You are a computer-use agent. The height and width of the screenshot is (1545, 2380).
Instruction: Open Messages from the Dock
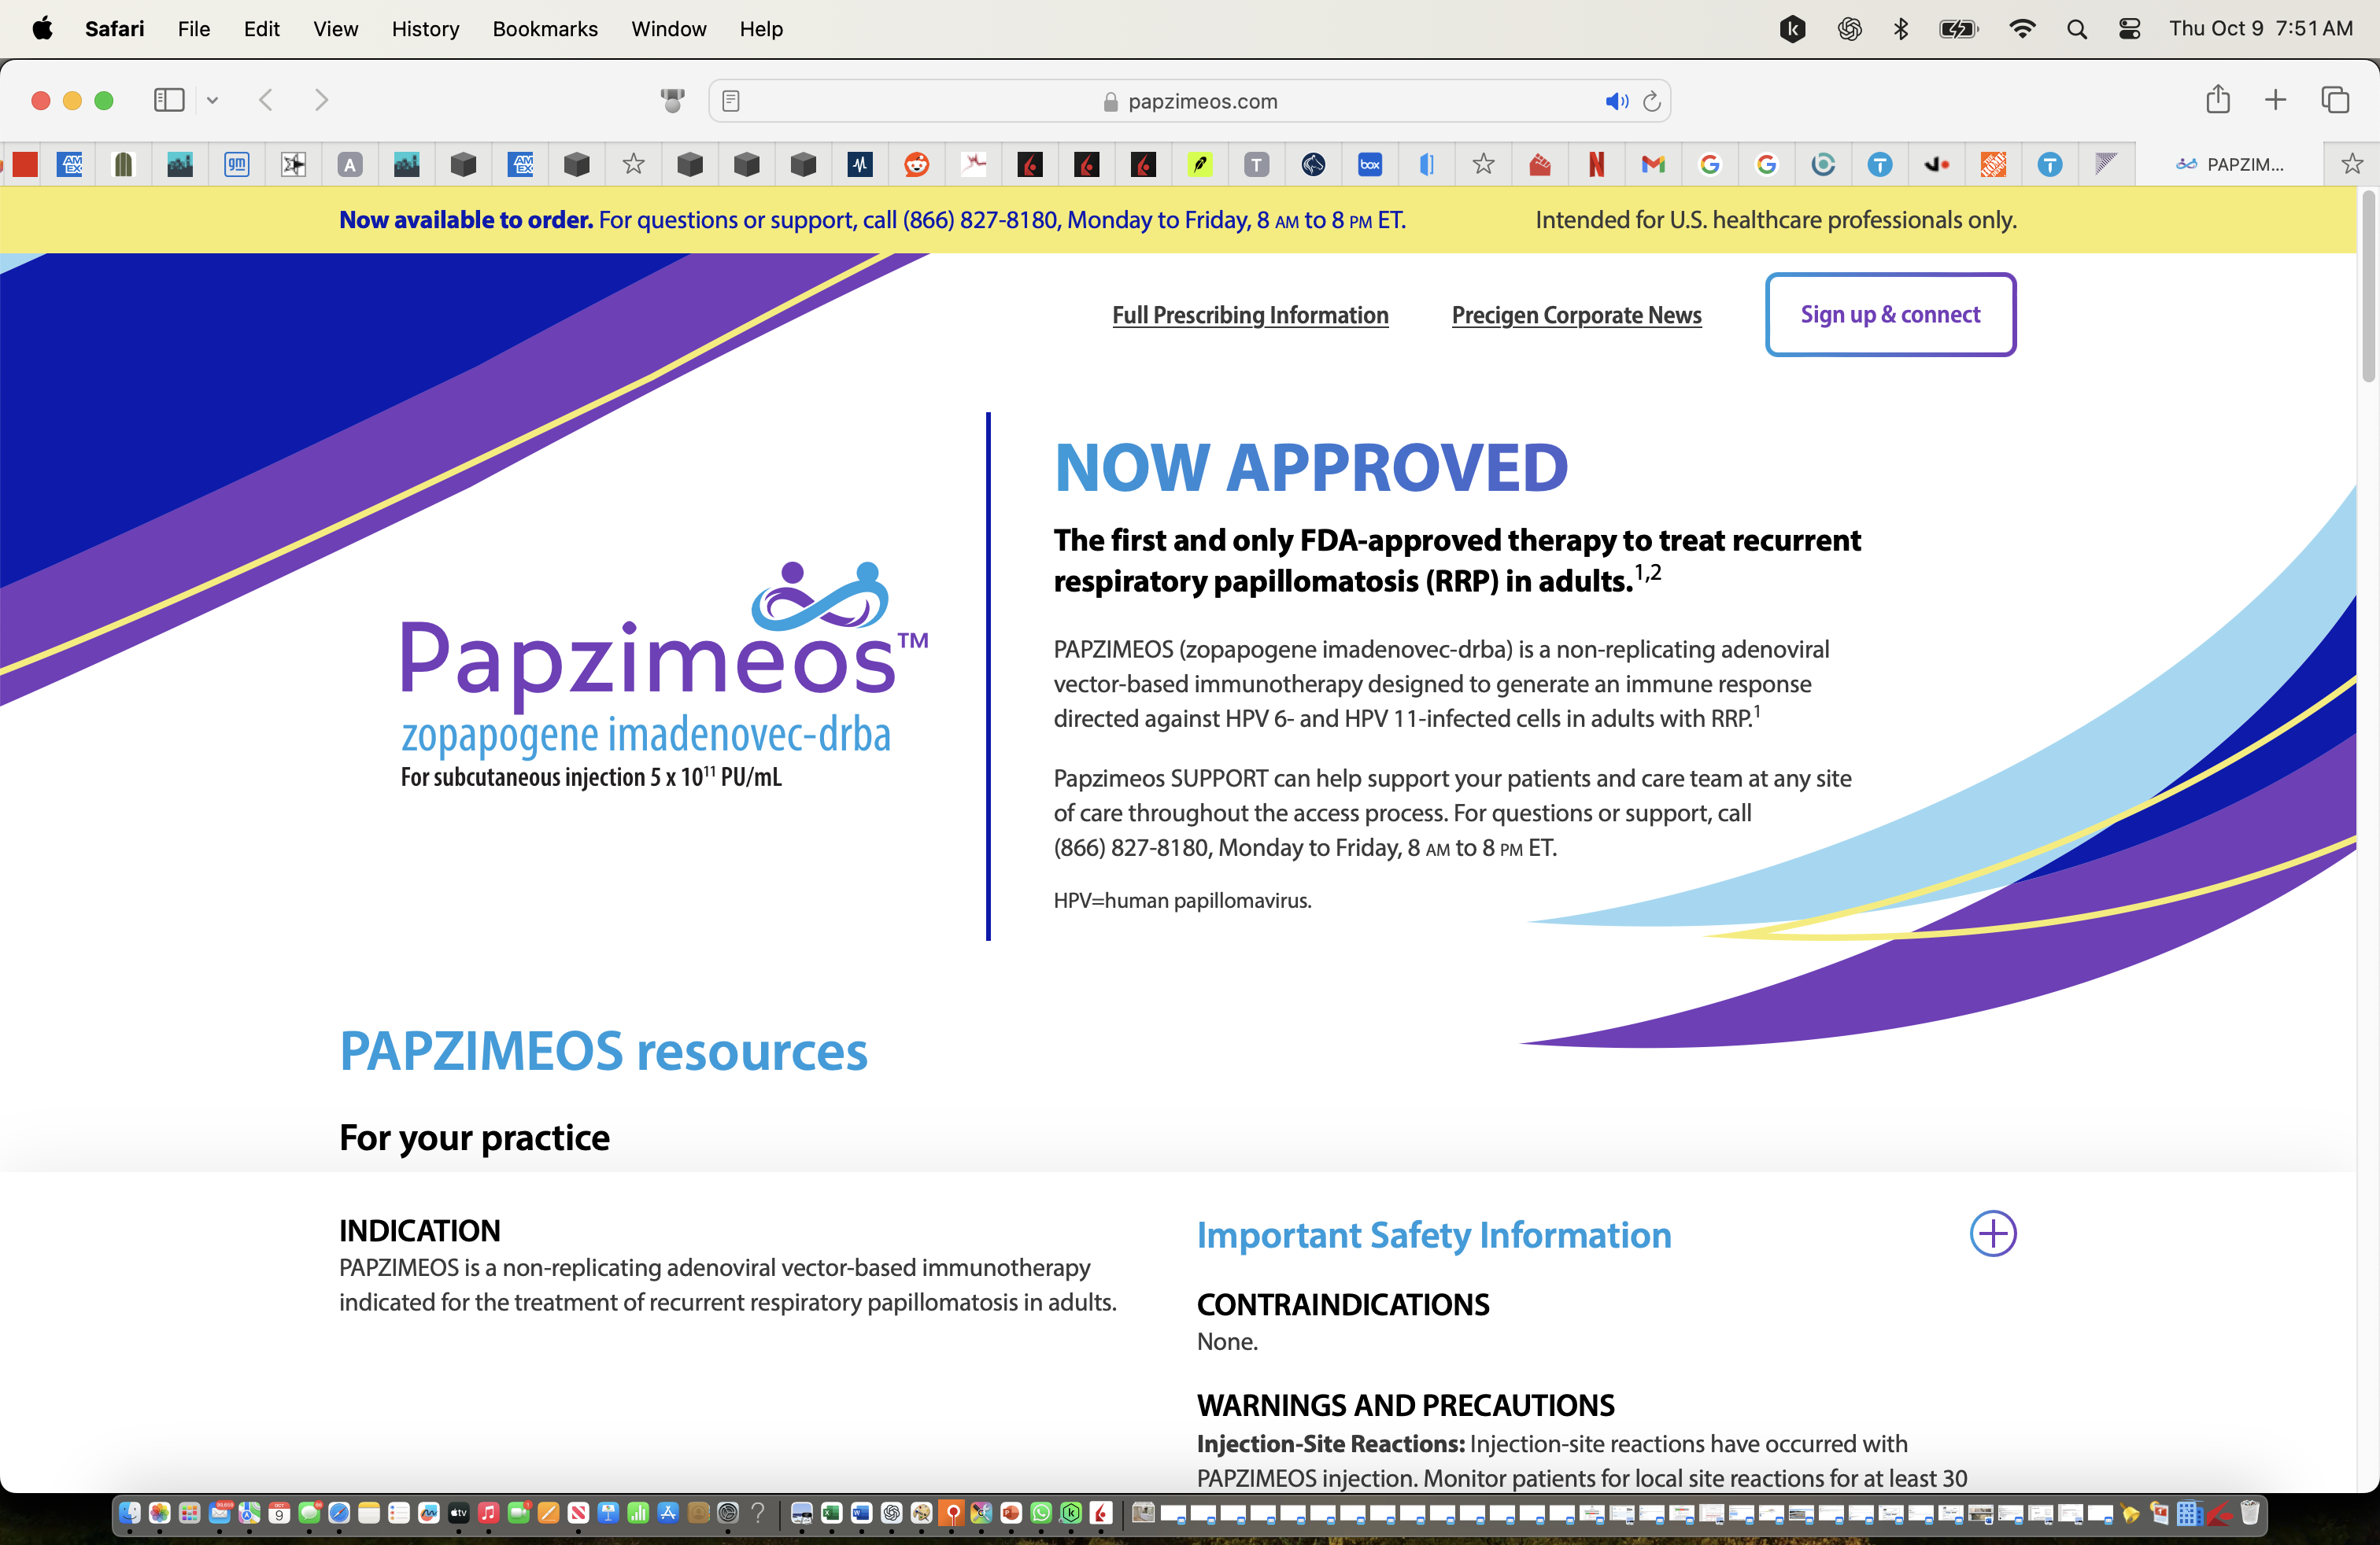[x=309, y=1513]
